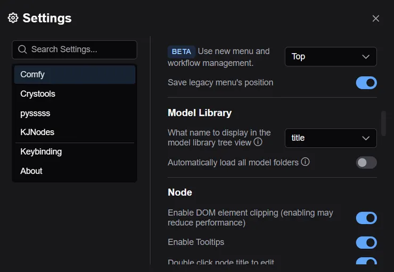Open the model library name dropdown showing title
Image resolution: width=394 pixels, height=272 pixels.
330,138
